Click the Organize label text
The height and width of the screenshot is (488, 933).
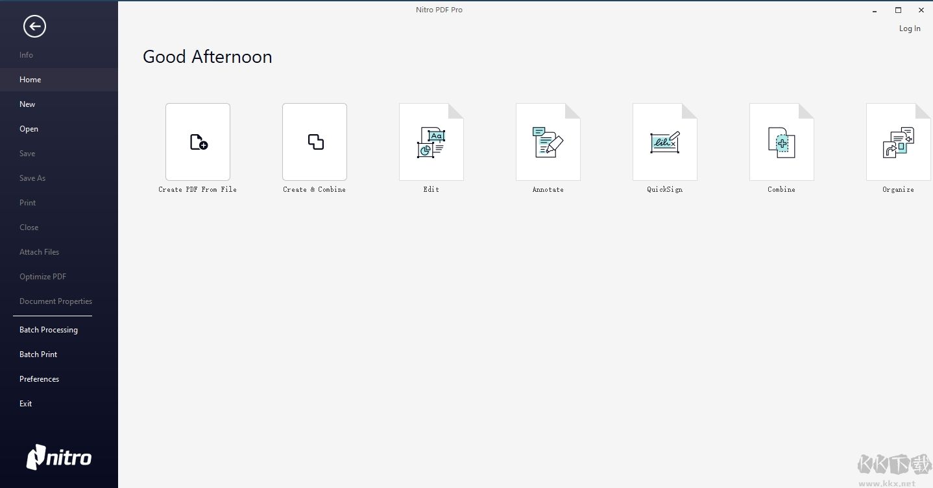899,189
